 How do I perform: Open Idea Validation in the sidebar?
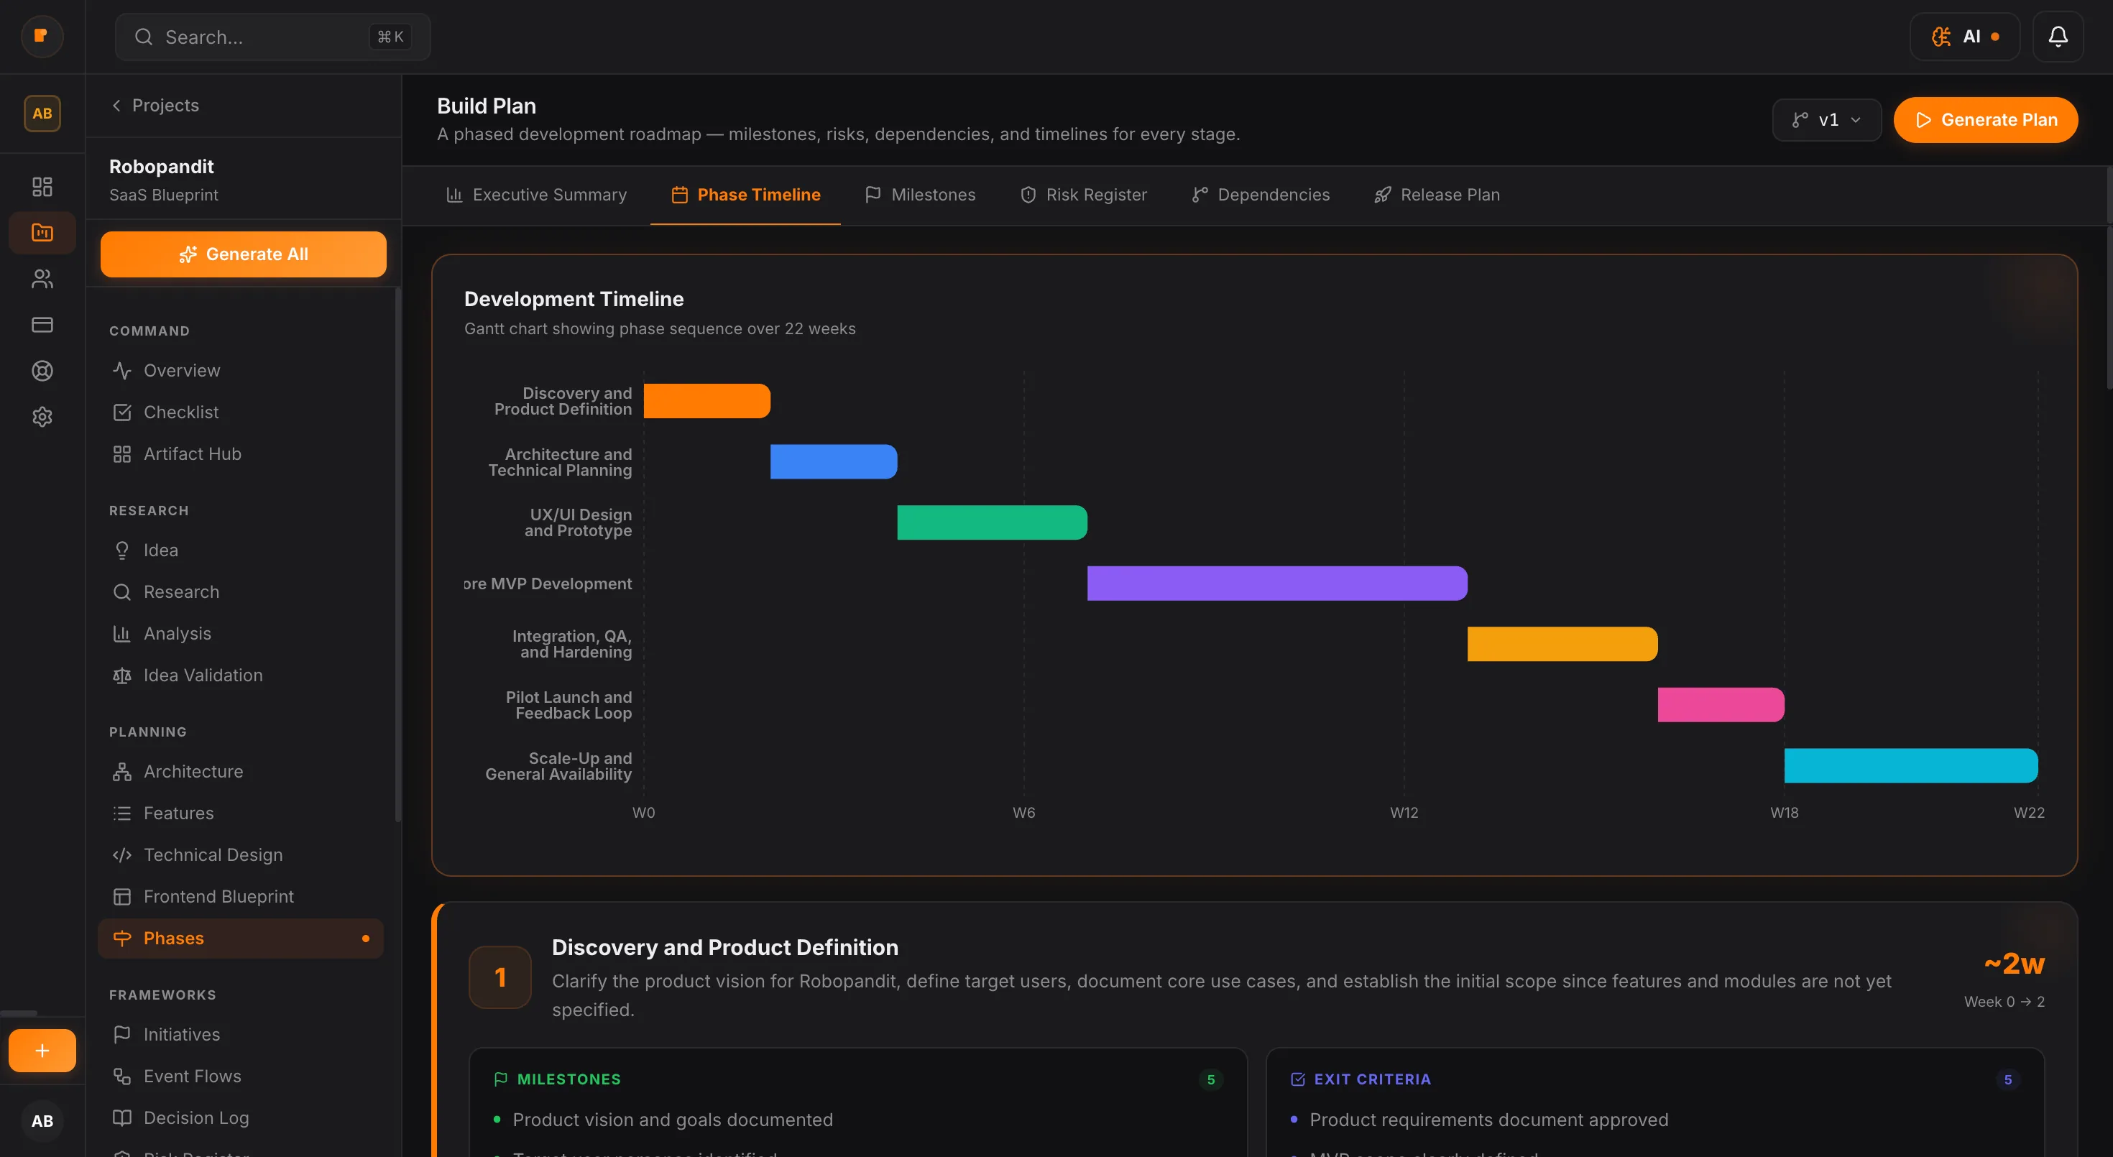point(240,675)
